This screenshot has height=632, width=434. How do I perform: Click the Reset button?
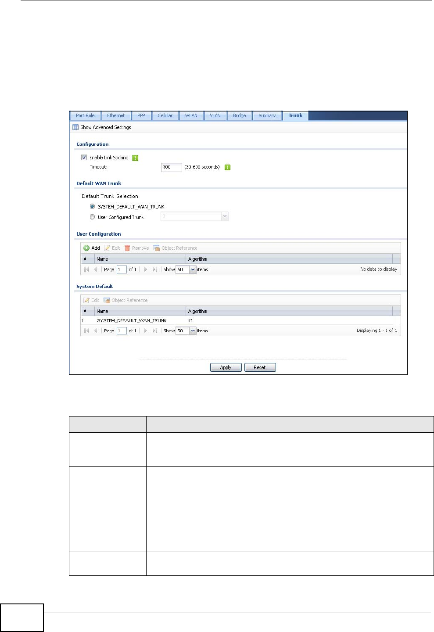[x=260, y=367]
